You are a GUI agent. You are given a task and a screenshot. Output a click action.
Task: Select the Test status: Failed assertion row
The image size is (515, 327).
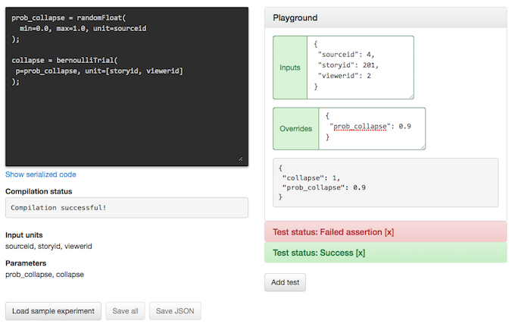[385, 232]
